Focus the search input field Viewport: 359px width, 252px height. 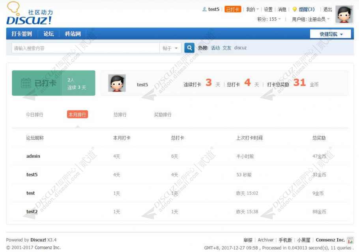pyautogui.click(x=86, y=48)
